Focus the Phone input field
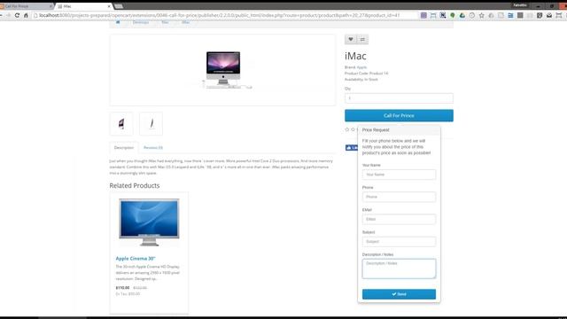Viewport: 567px width, 319px height. [x=399, y=197]
